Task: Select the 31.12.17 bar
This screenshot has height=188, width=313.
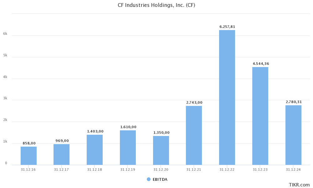Action: (x=61, y=155)
